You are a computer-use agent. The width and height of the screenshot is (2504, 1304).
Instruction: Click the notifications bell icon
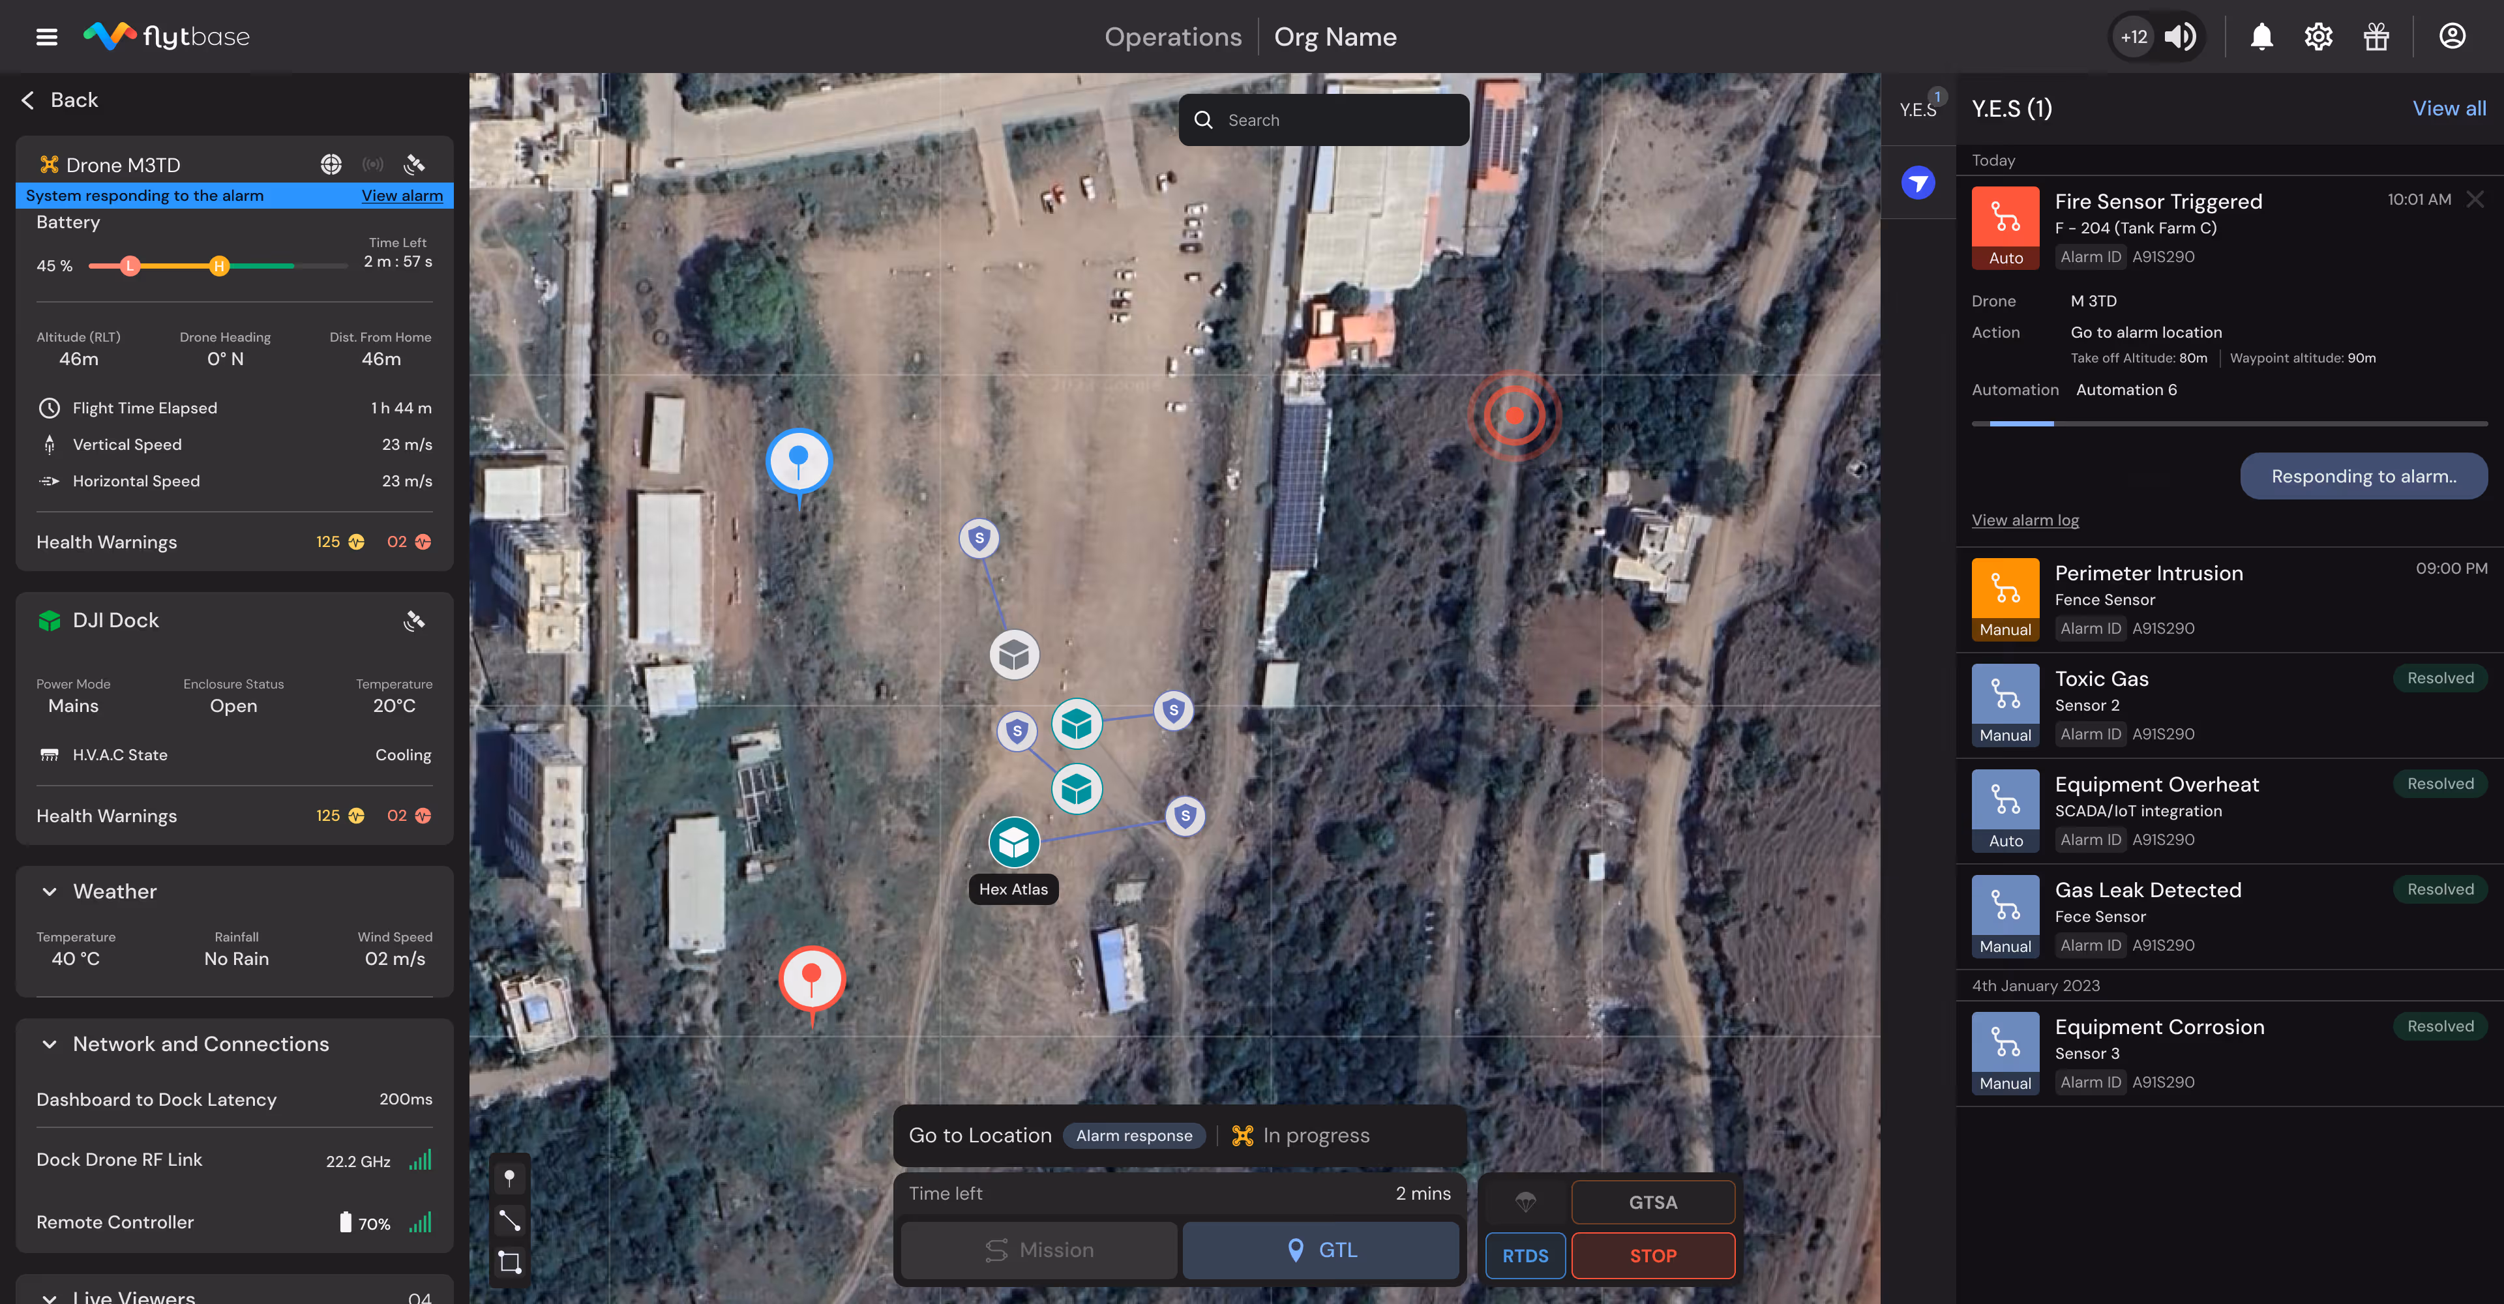pyautogui.click(x=2261, y=37)
